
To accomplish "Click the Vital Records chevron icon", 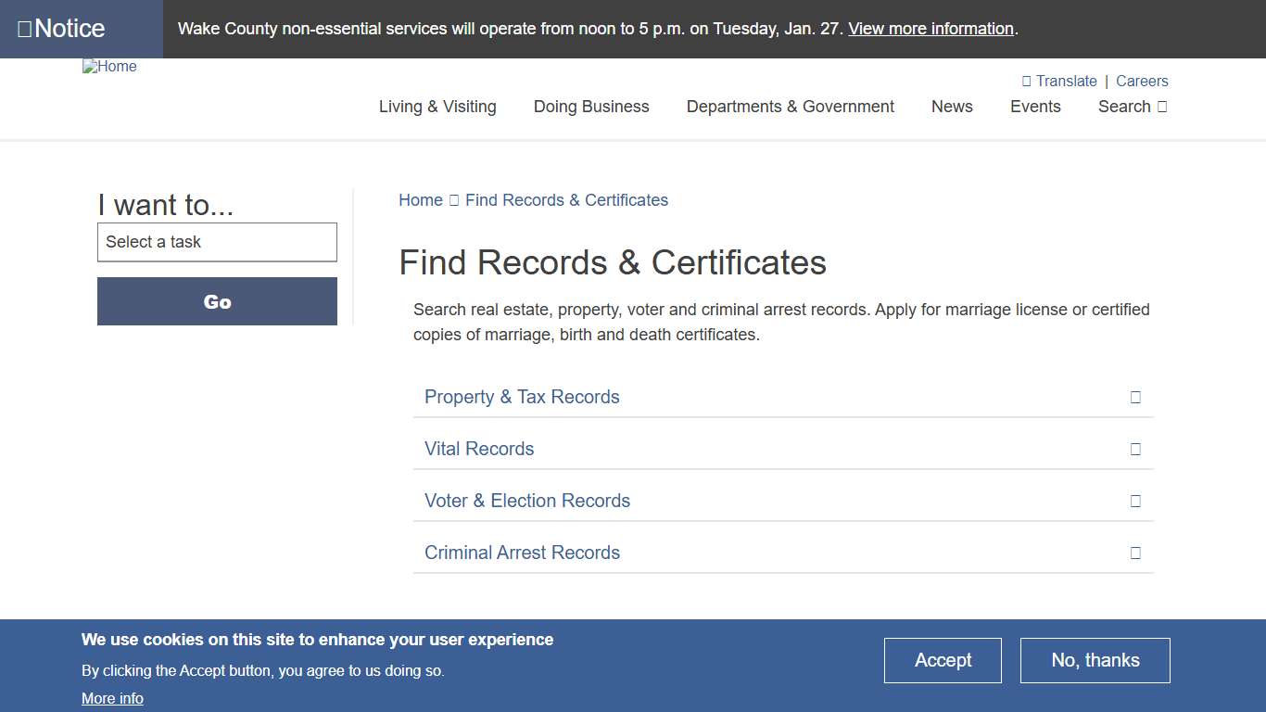I will click(1135, 449).
